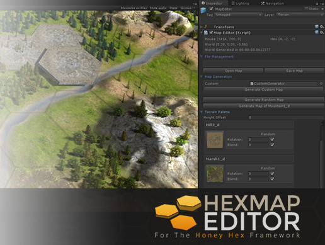Toggle Mute audio in the Game view

coord(158,8)
